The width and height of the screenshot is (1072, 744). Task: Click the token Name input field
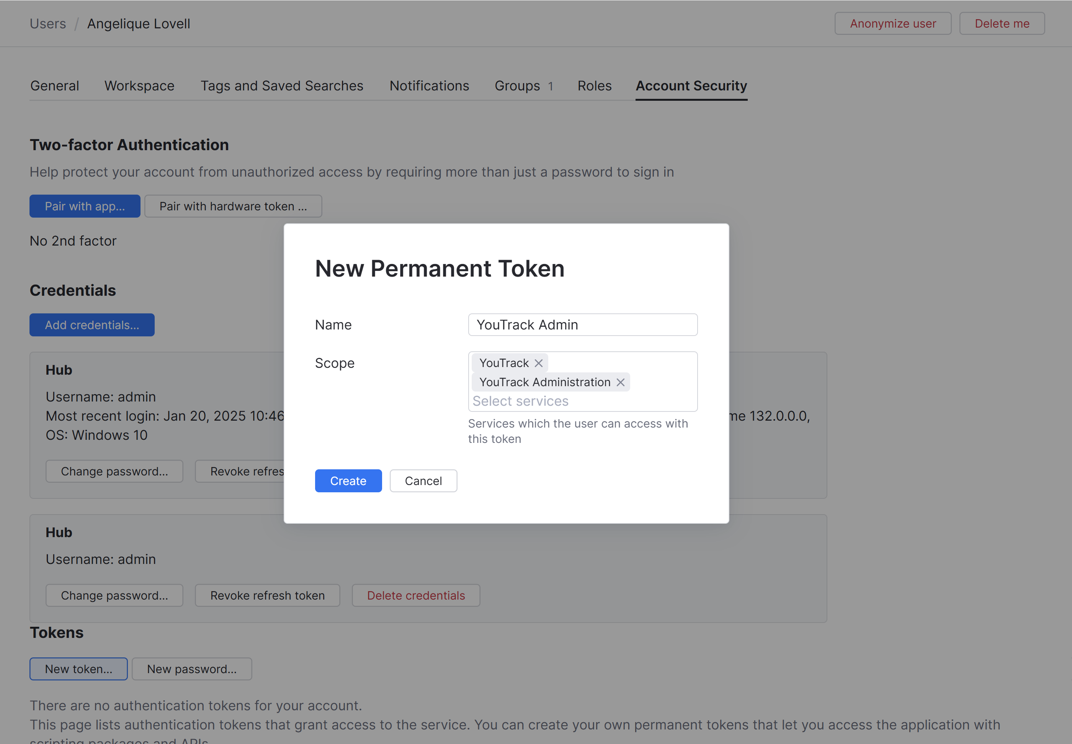click(582, 324)
